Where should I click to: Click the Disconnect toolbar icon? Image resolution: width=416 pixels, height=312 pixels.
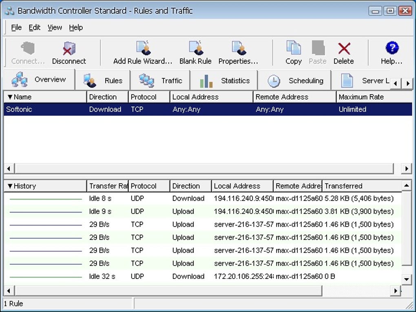69,53
